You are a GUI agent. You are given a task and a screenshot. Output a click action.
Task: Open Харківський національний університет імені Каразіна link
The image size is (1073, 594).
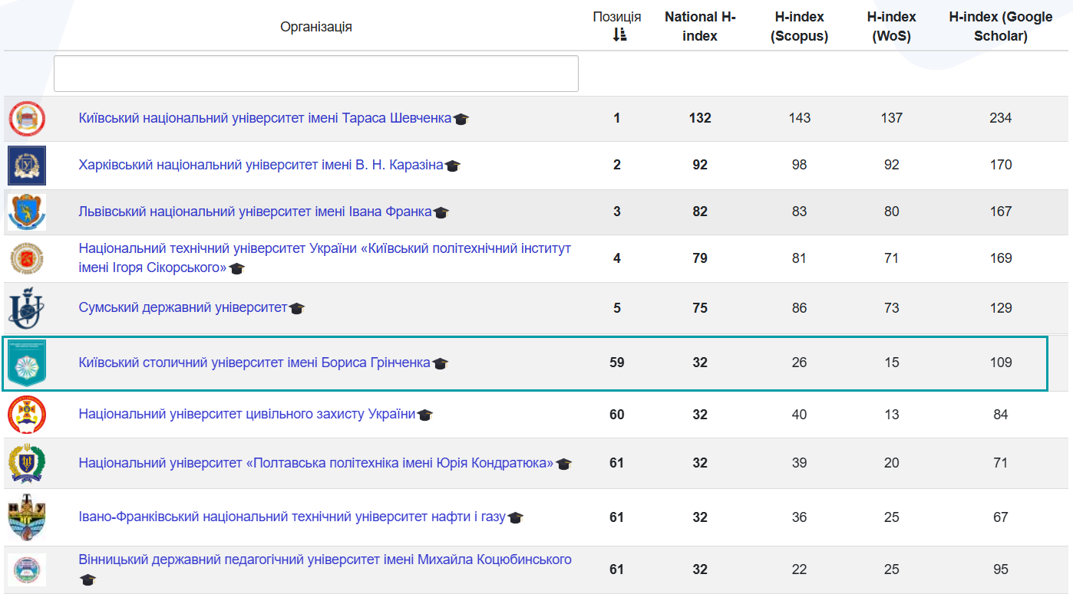coord(261,165)
